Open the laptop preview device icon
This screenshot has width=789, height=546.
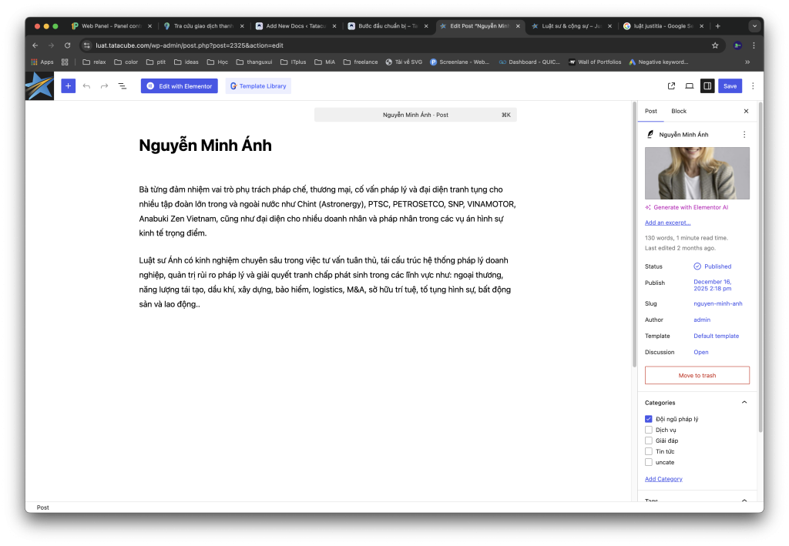tap(689, 86)
